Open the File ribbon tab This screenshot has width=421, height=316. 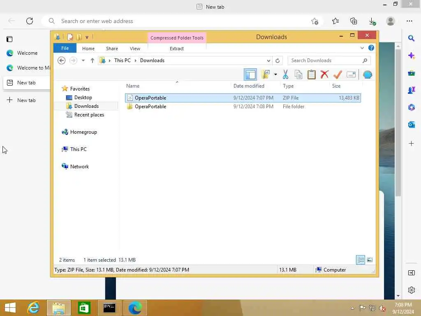65,48
